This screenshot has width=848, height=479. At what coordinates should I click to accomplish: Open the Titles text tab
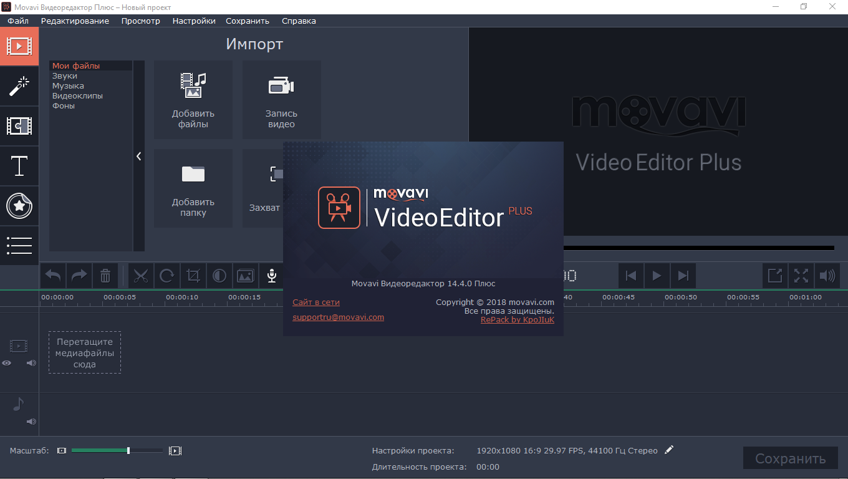point(19,166)
